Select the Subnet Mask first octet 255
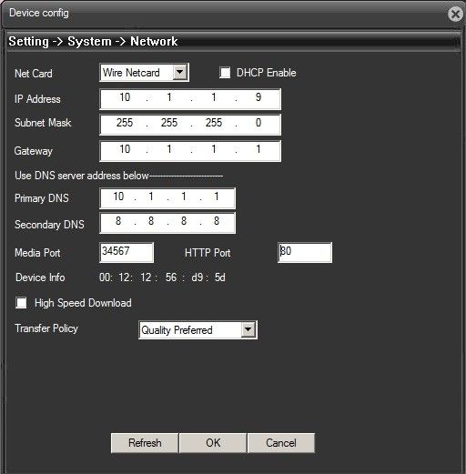 [125, 123]
